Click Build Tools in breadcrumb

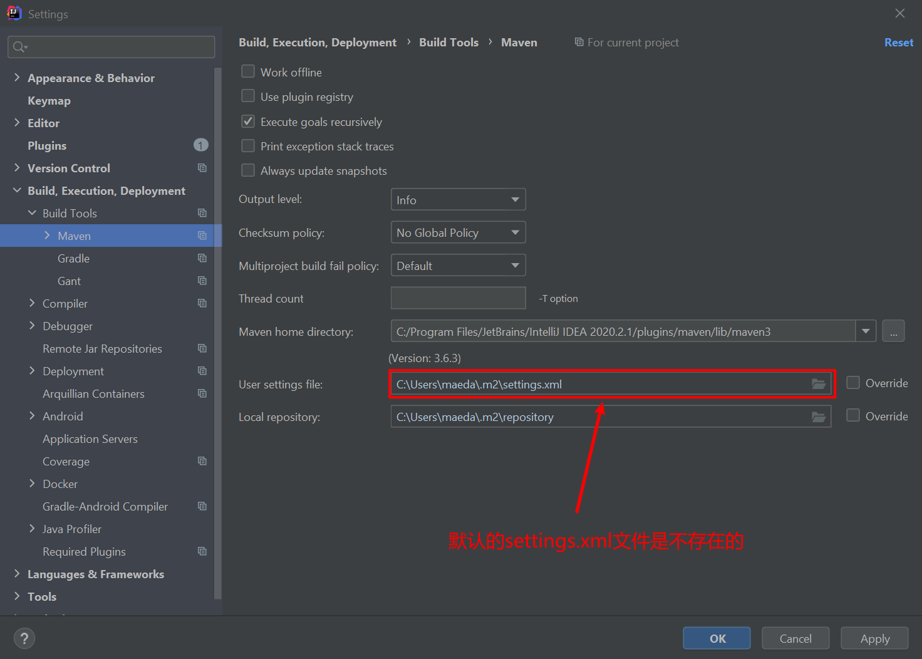click(448, 43)
